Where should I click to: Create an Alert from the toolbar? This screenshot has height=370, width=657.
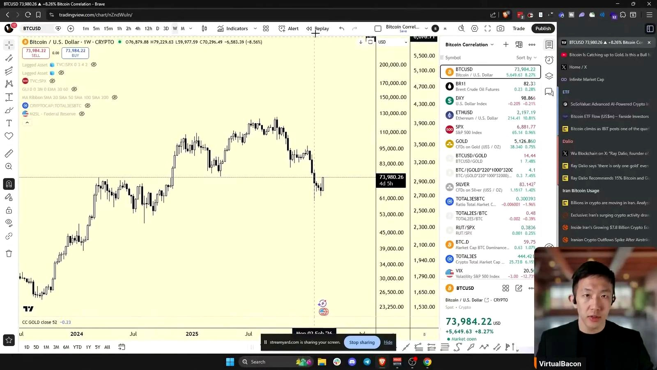click(x=289, y=28)
